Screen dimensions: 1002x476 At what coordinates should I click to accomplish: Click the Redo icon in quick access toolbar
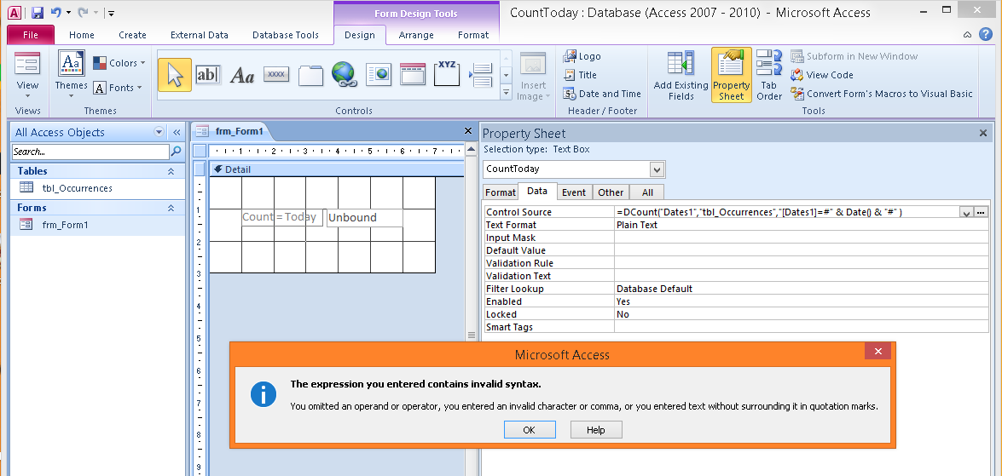pos(83,12)
